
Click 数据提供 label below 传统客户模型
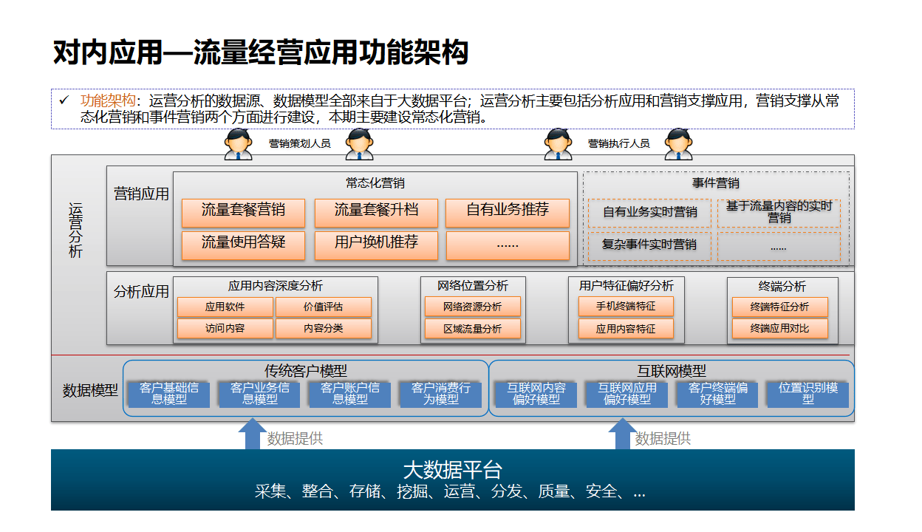pos(295,438)
